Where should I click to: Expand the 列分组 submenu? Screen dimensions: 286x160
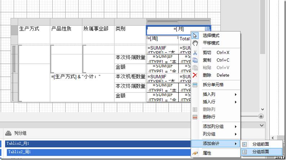pos(216,134)
